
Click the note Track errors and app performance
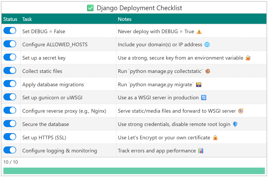click(157, 151)
